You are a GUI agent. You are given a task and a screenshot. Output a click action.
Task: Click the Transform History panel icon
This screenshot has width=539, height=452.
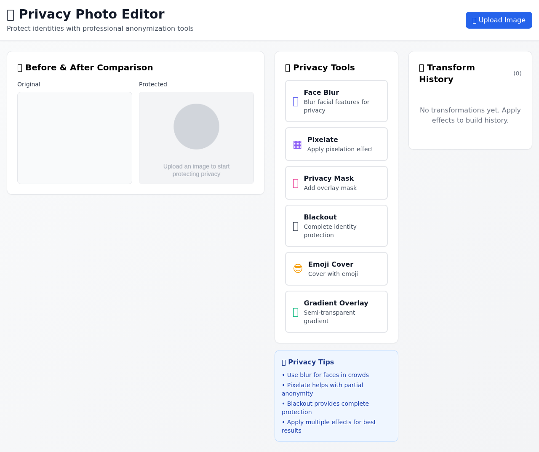point(422,67)
